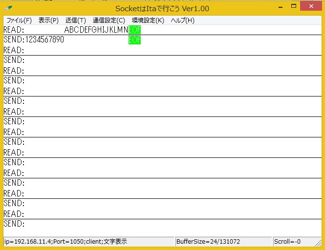Image resolution: width=325 pixels, height=250 pixels.
Task: Click the Scroll=-0 status bar panel
Action: click(293, 242)
